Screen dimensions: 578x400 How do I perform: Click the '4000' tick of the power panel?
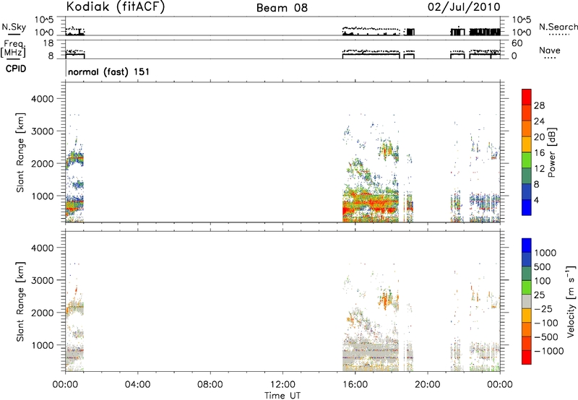43,99
